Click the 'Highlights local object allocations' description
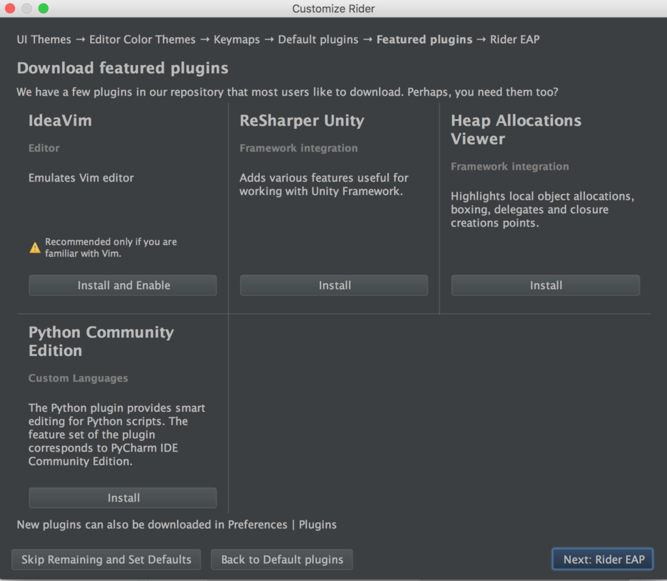 543,209
